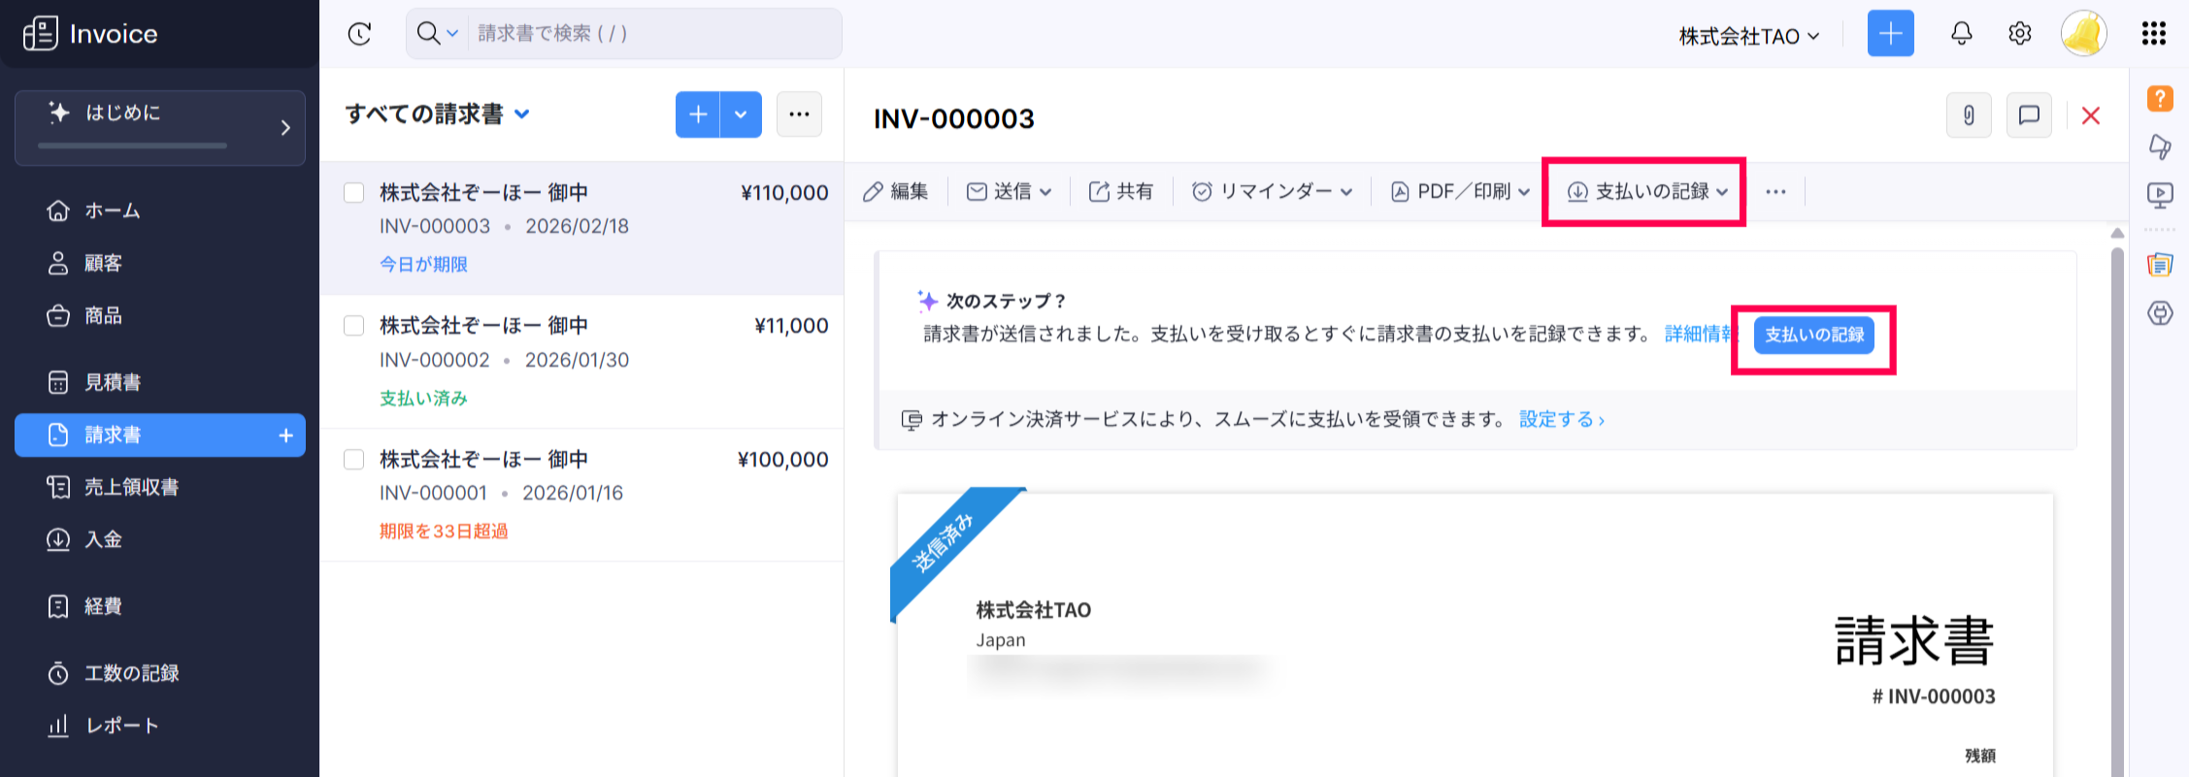Click the orange help question mark icon
Image resolution: width=2189 pixels, height=777 pixels.
point(2159,98)
